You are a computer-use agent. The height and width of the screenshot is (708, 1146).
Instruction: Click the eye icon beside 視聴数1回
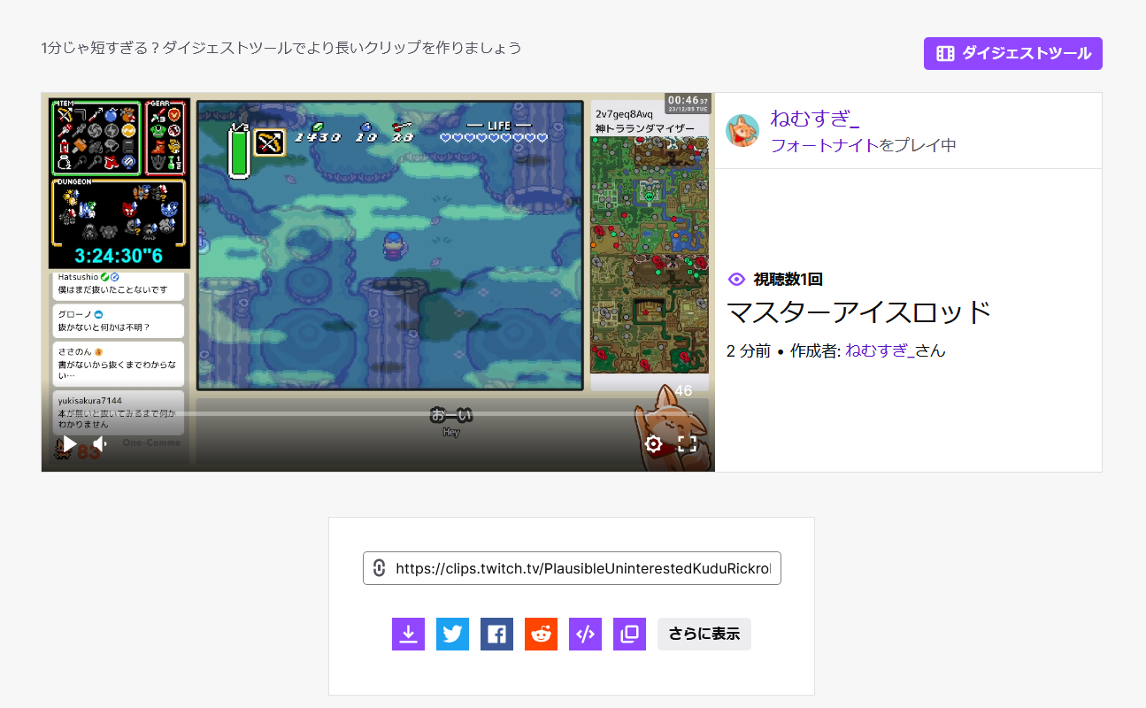735,279
